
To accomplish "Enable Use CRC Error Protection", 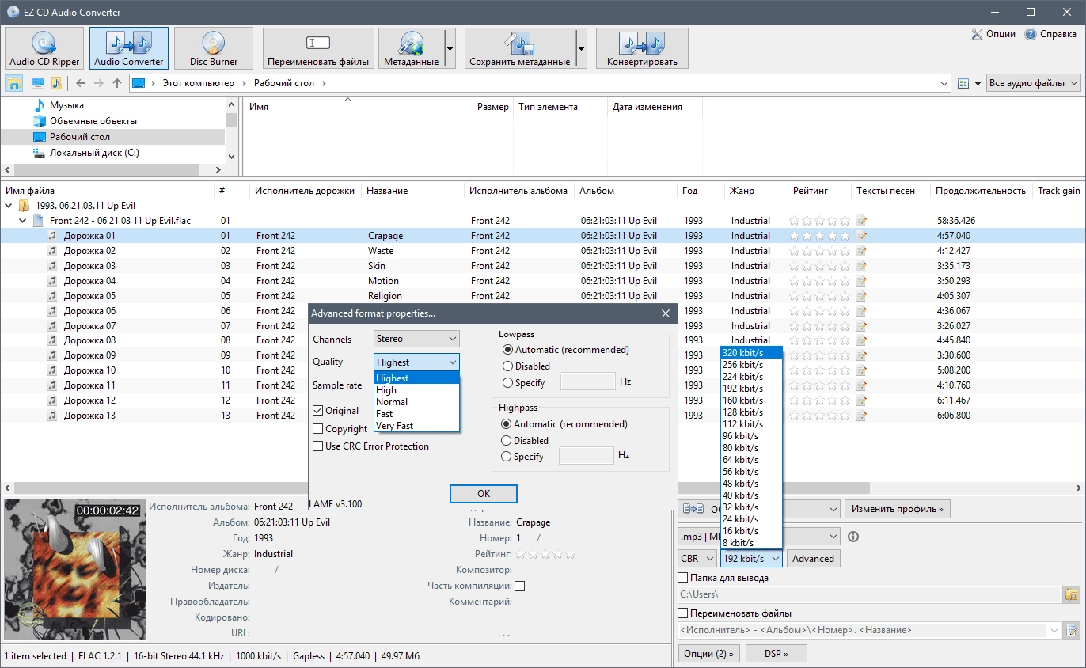I will (x=318, y=446).
